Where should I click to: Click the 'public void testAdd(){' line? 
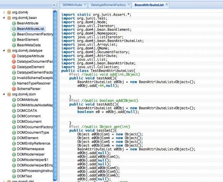pyautogui.click(x=93, y=78)
